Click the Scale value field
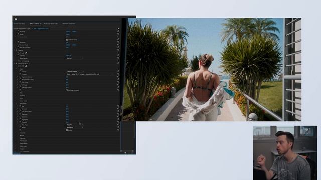Viewport: 321px width, 180px height. pyautogui.click(x=68, y=34)
